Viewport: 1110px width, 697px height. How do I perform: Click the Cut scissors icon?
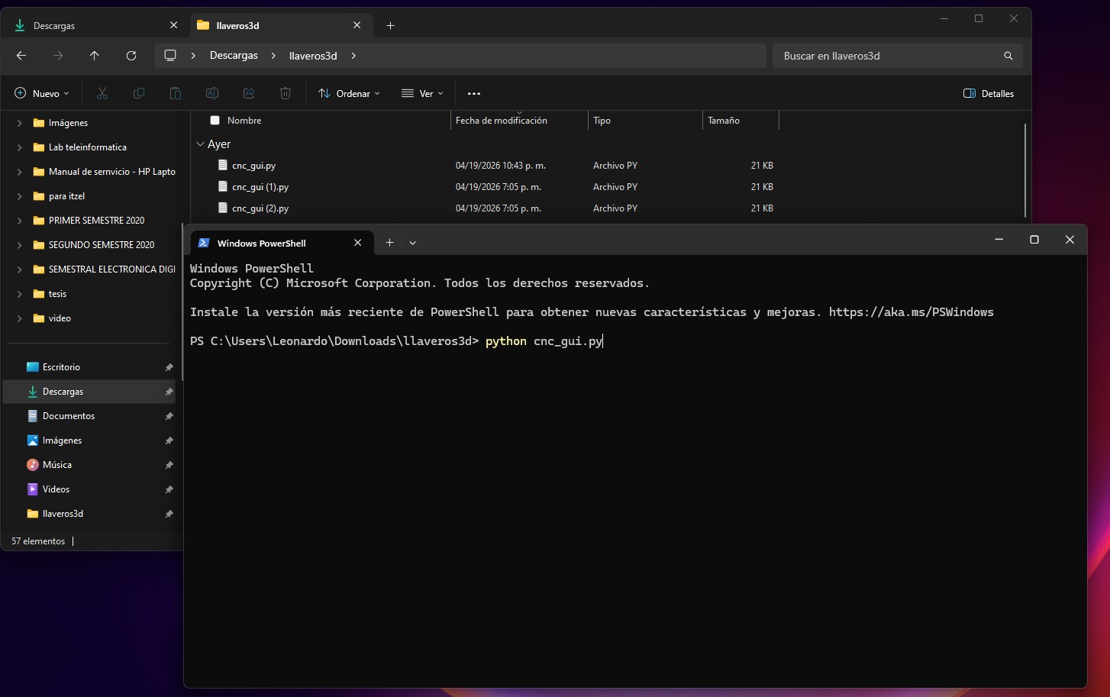coord(102,93)
